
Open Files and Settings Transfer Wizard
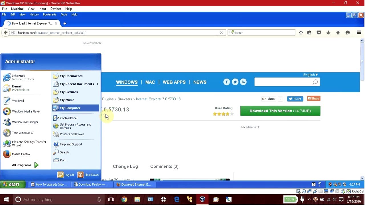[26, 143]
